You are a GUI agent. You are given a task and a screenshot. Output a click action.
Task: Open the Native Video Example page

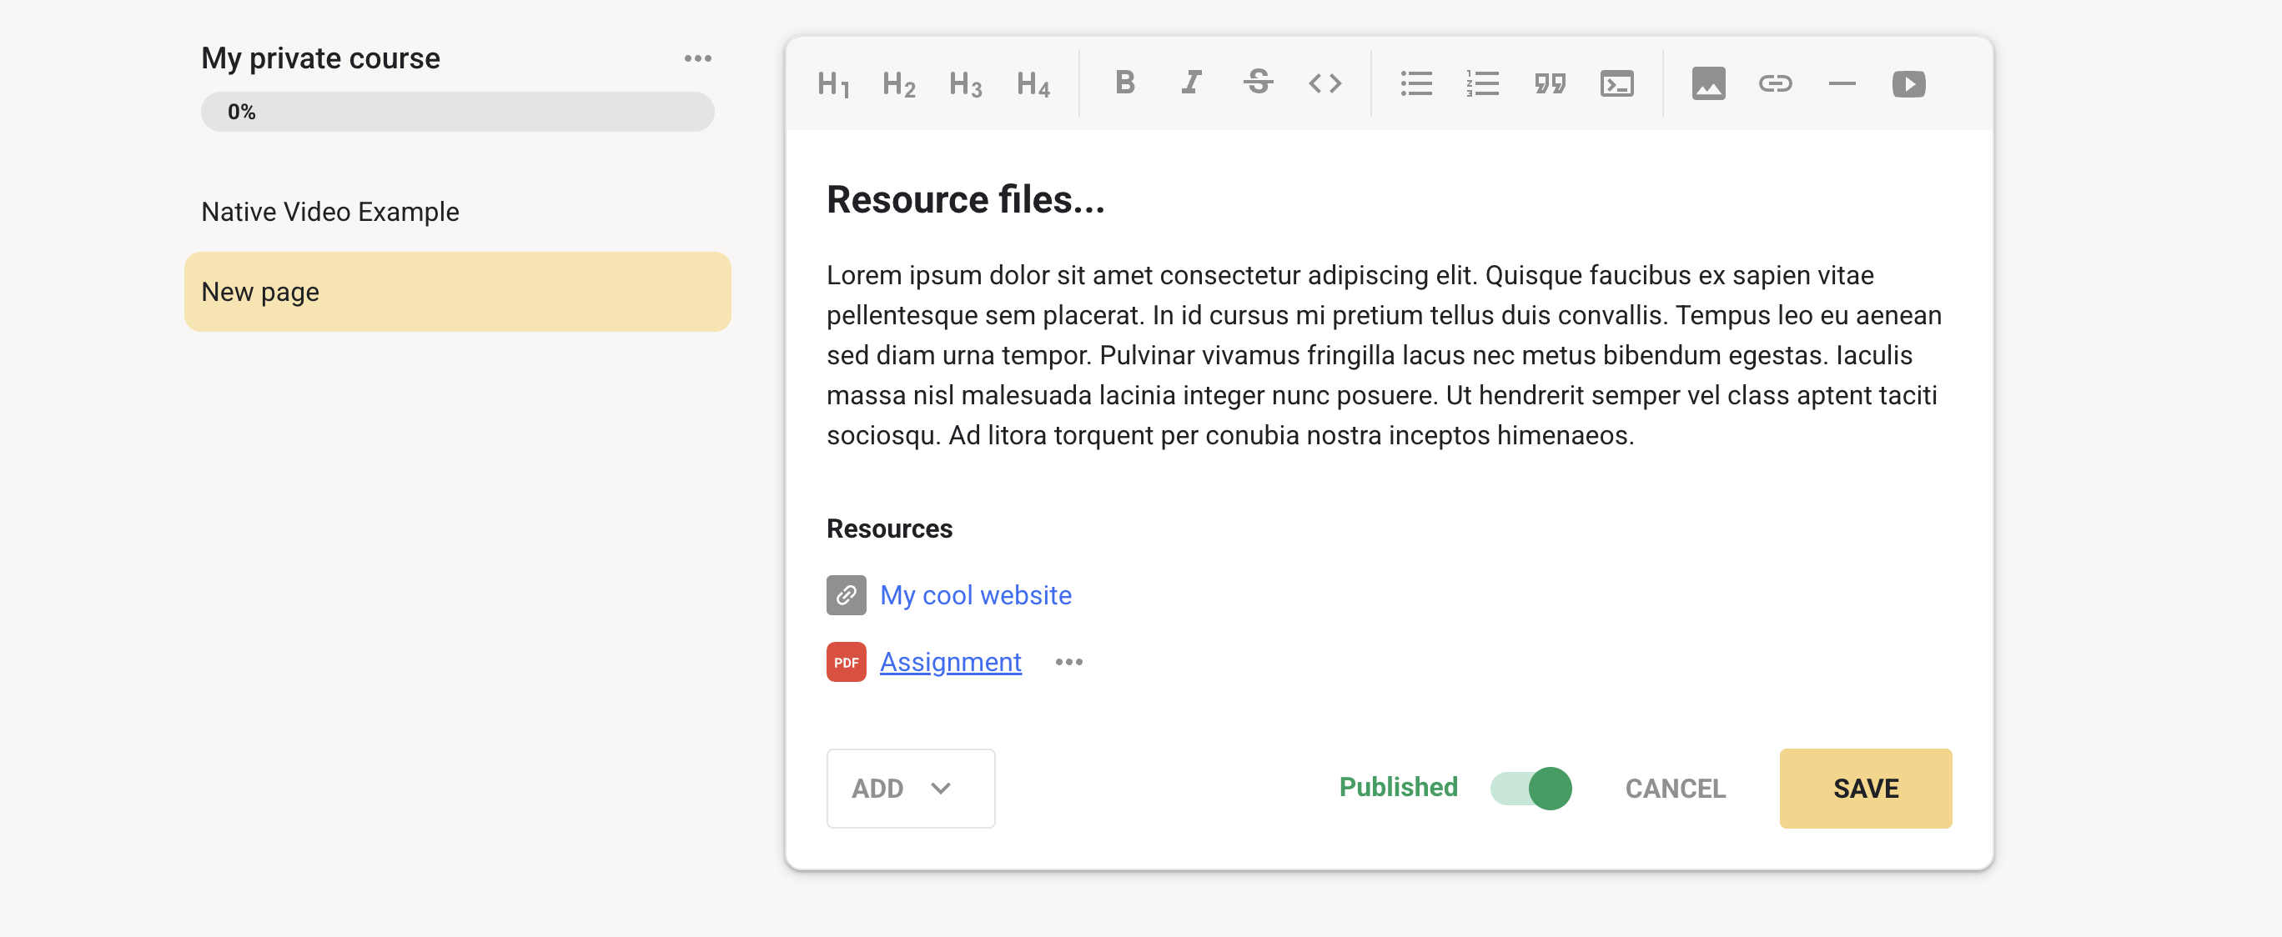click(x=329, y=212)
